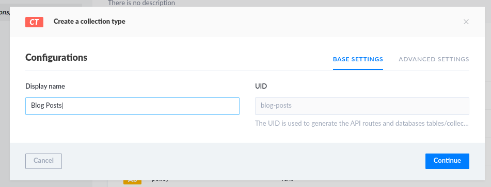Click the Cancel button
491x187 pixels.
click(x=43, y=161)
